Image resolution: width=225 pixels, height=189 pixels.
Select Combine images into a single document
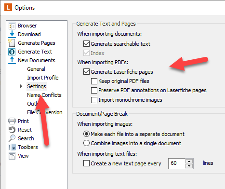pyautogui.click(x=86, y=143)
